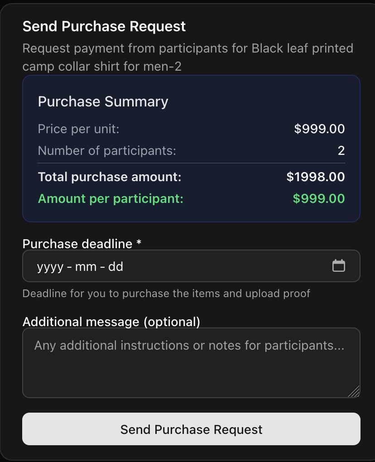Click the Price per unit label
Screen dimensions: 375x462
[78, 129]
